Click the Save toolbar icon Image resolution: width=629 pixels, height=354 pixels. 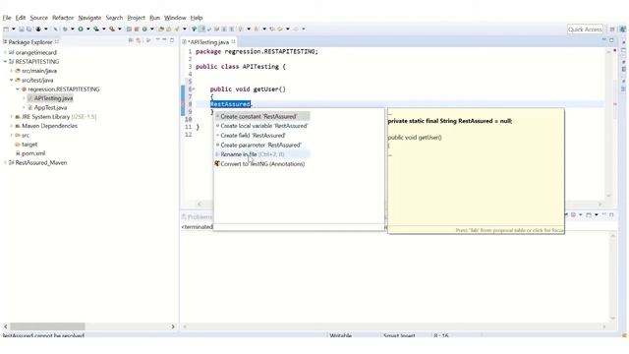[22, 29]
